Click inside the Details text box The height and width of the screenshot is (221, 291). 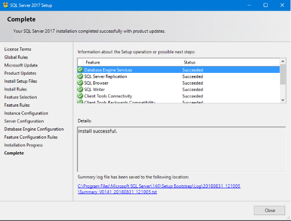(x=182, y=149)
